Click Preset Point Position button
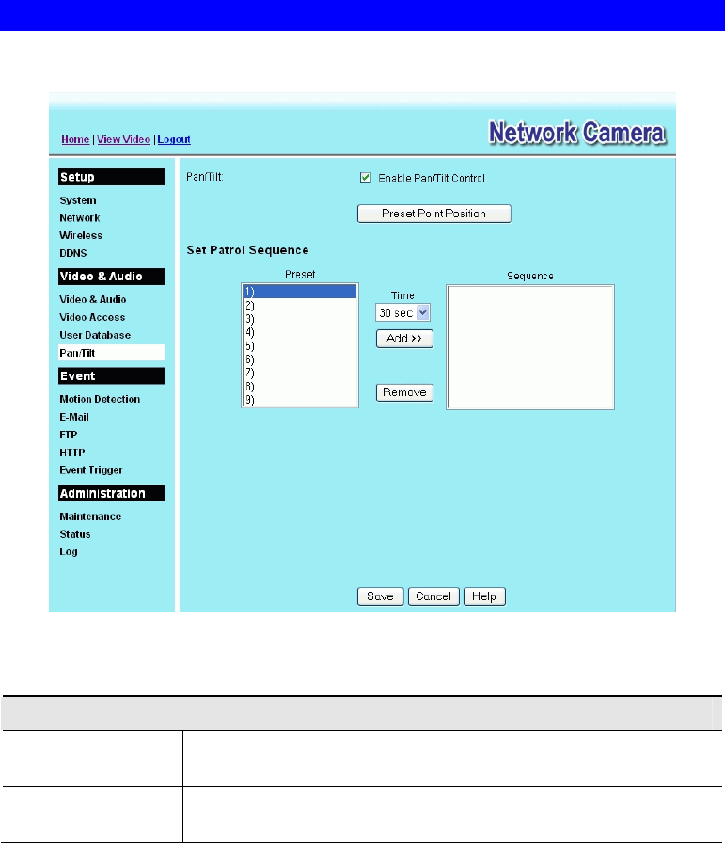 click(x=433, y=214)
